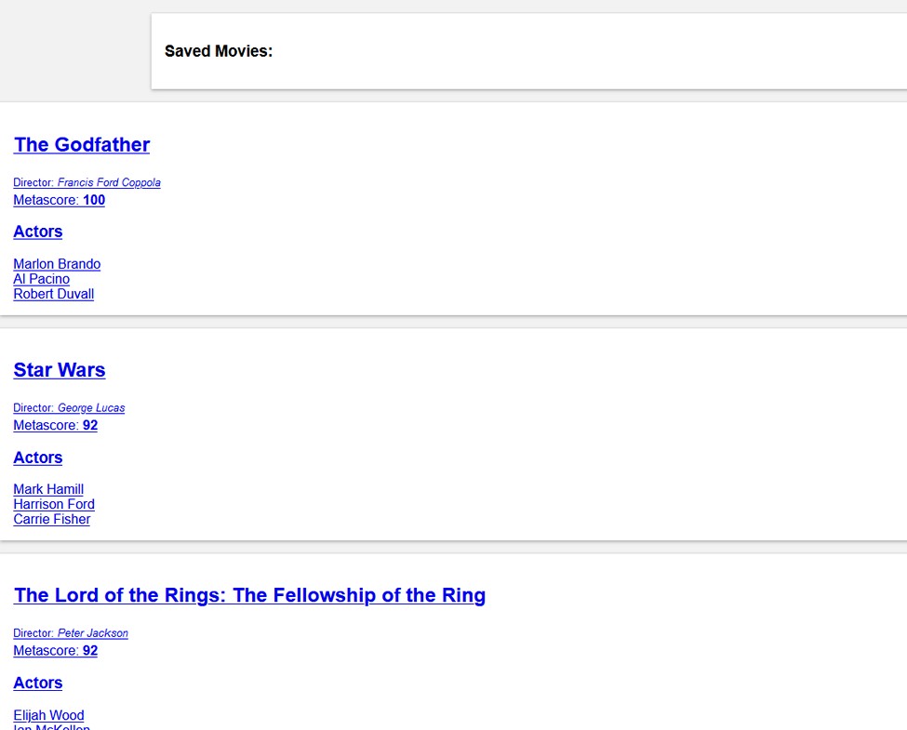Screen dimensions: 907x730
Task: Select the Carrie Fisher actor link
Action: (52, 520)
